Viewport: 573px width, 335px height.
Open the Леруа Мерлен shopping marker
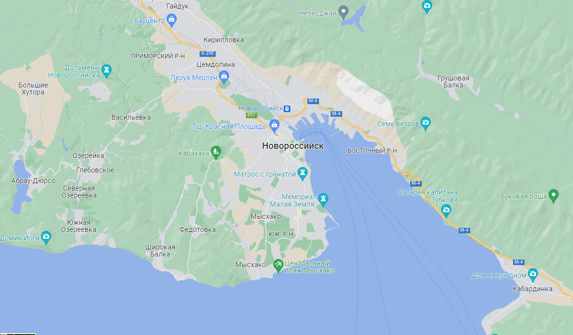[x=224, y=76]
